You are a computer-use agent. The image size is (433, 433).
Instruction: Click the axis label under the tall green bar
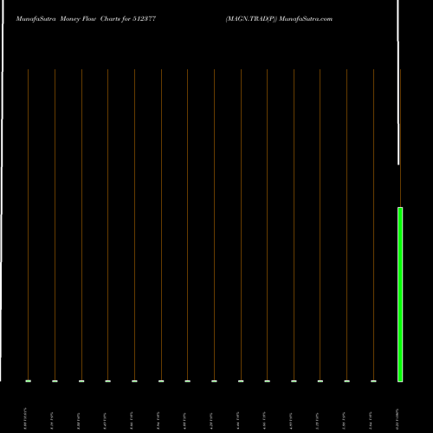click(397, 419)
